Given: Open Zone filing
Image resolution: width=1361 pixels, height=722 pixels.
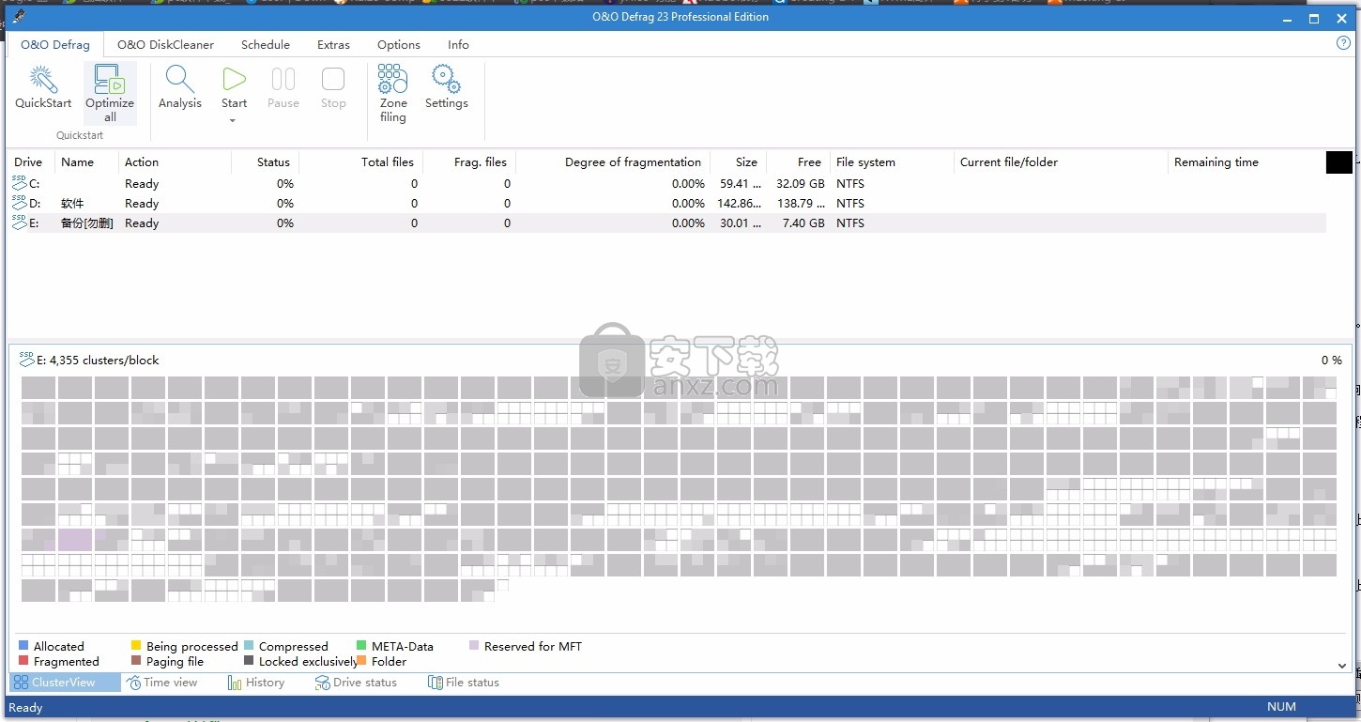Looking at the screenshot, I should [x=393, y=94].
